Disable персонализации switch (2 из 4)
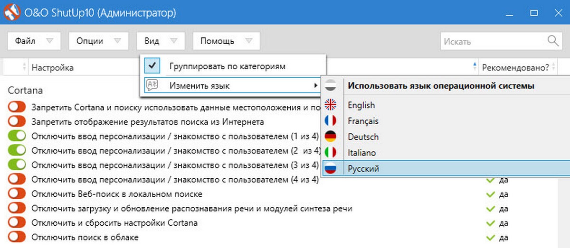Image resolution: width=570 pixels, height=248 pixels. [17, 151]
